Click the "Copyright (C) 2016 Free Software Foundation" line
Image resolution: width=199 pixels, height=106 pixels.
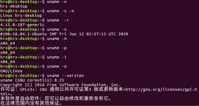[60, 85]
